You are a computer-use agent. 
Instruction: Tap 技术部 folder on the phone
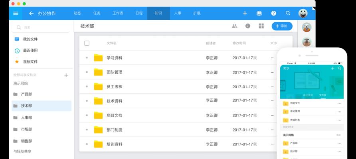[x=312, y=151]
